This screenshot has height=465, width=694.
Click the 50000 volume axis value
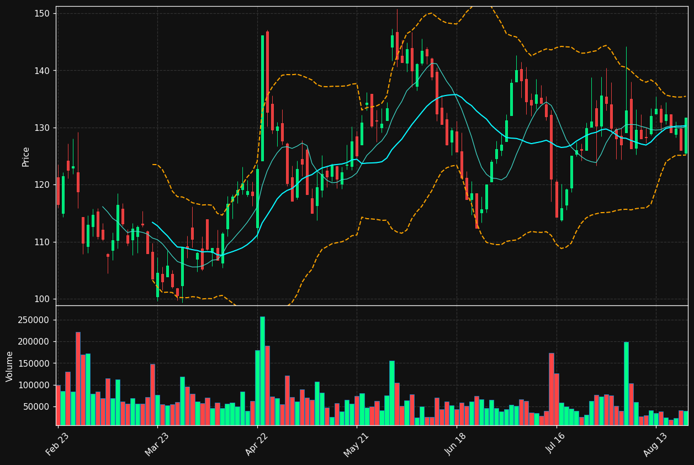tap(37, 407)
